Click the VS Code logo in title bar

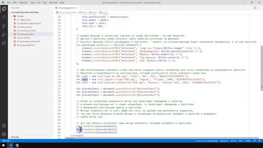point(3,2)
